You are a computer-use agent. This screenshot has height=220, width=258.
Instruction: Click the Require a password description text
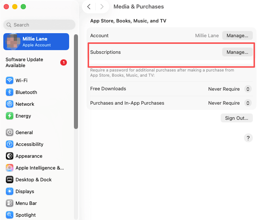pos(162,73)
